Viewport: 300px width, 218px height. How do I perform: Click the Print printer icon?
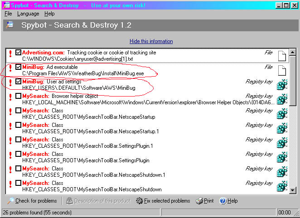199,201
